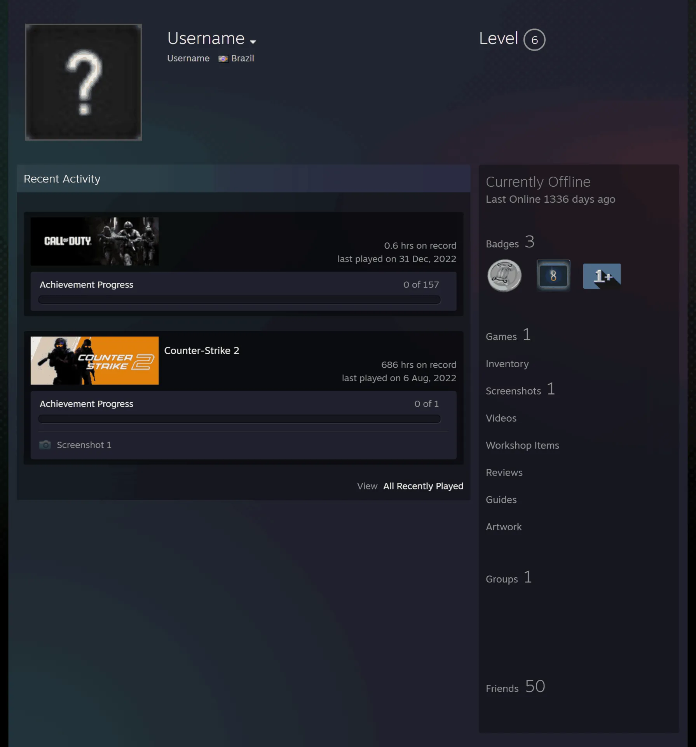
Task: Click the '0 of 157' achievement count
Action: 421,285
